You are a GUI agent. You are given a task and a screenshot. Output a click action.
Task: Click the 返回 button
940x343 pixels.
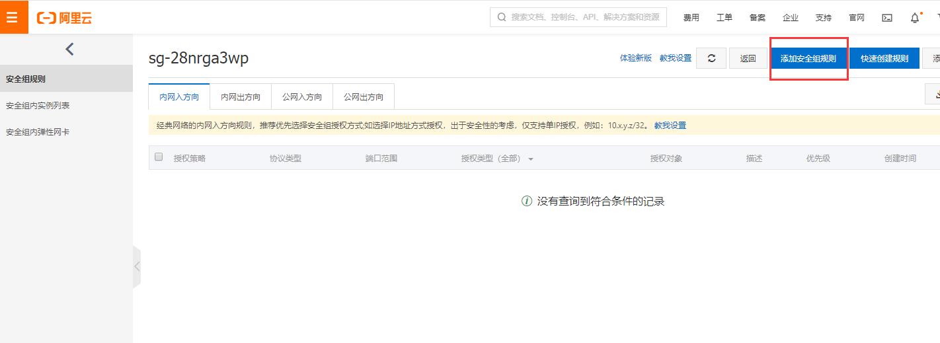[748, 58]
